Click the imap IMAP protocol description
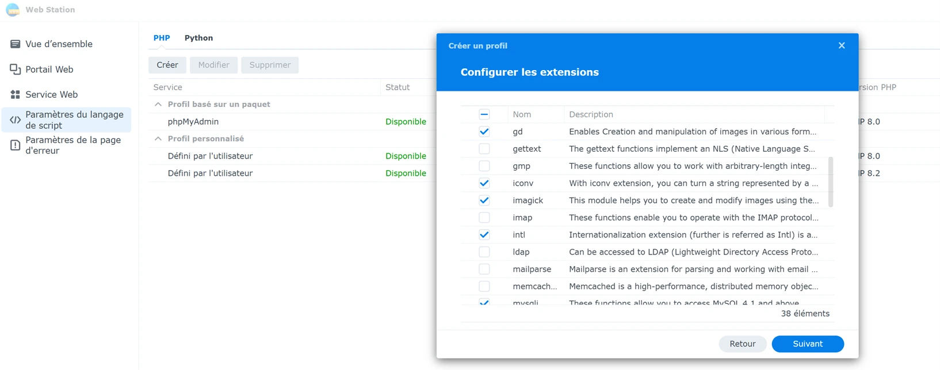Image resolution: width=940 pixels, height=370 pixels. [694, 218]
